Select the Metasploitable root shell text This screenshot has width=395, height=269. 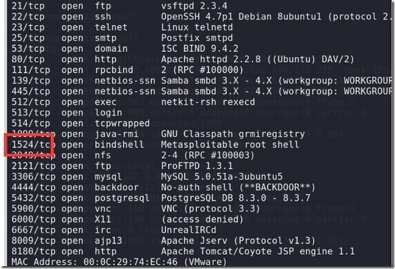(x=230, y=145)
